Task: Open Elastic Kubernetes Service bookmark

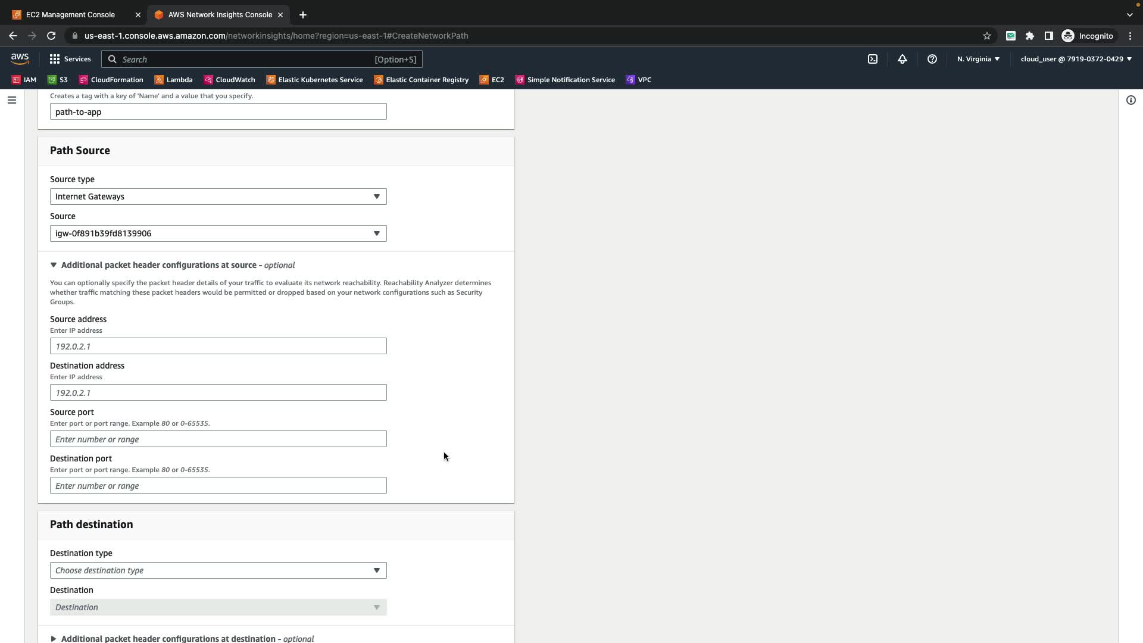Action: click(314, 80)
